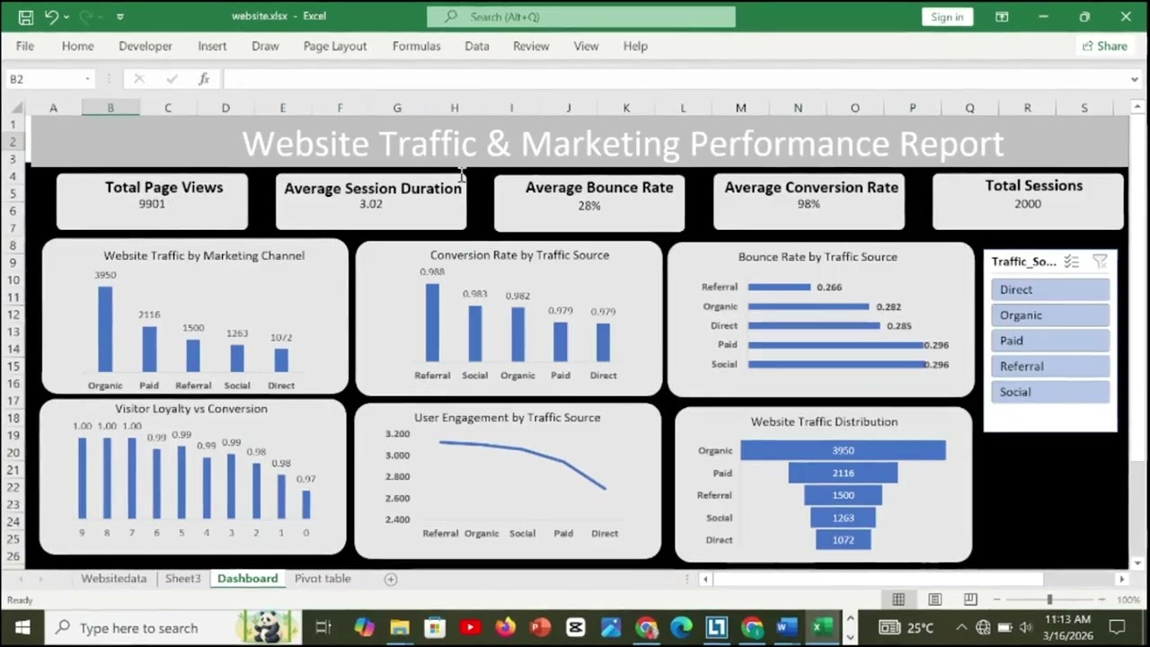Viewport: 1150px width, 647px height.
Task: Filter slicer by Paid
Action: click(x=1050, y=341)
